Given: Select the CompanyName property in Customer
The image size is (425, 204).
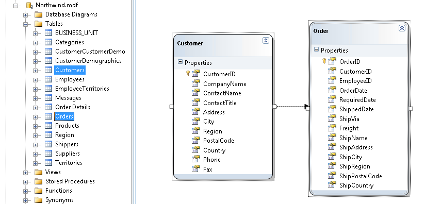Looking at the screenshot, I should pos(225,84).
